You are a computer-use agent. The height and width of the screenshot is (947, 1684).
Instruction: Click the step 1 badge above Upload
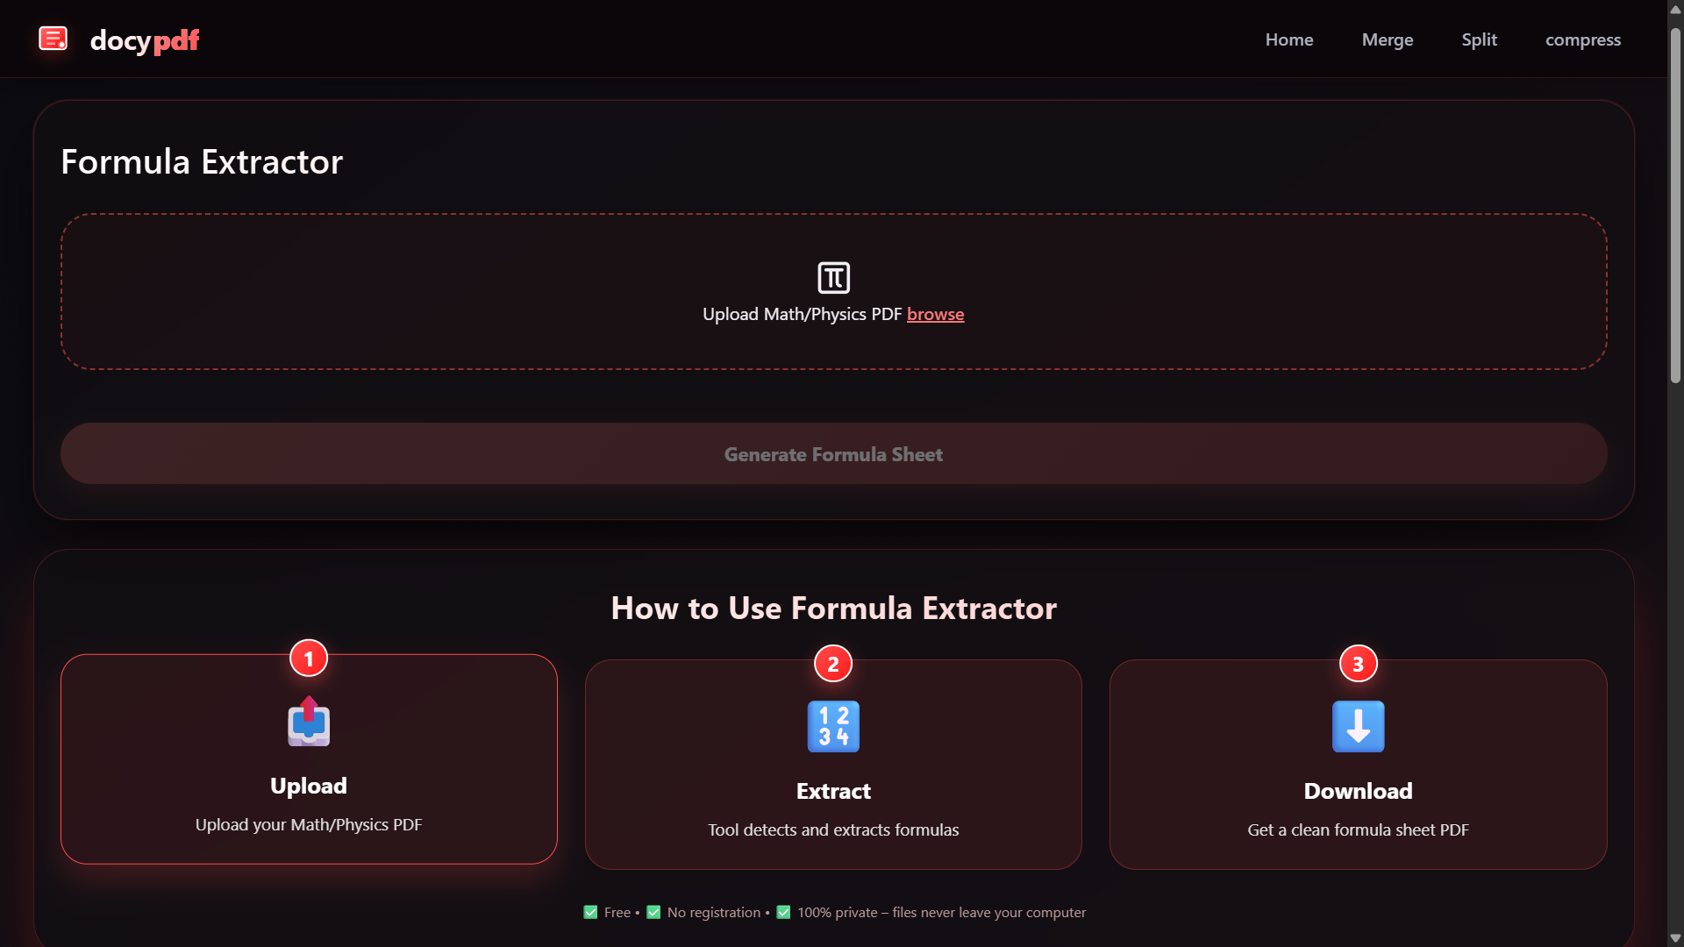[308, 657]
